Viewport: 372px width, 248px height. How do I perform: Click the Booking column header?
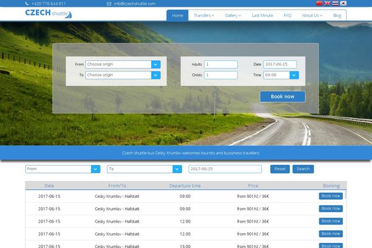331,185
